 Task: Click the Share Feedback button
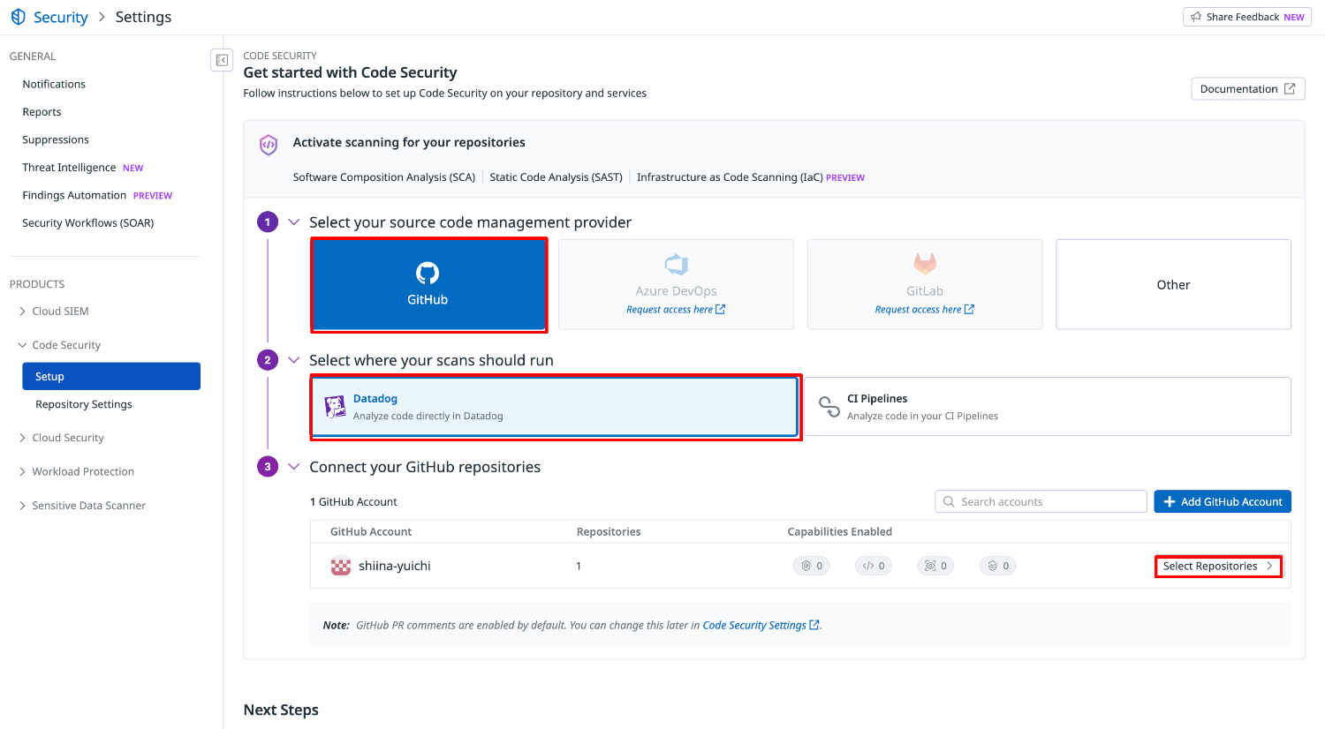[x=1247, y=17]
